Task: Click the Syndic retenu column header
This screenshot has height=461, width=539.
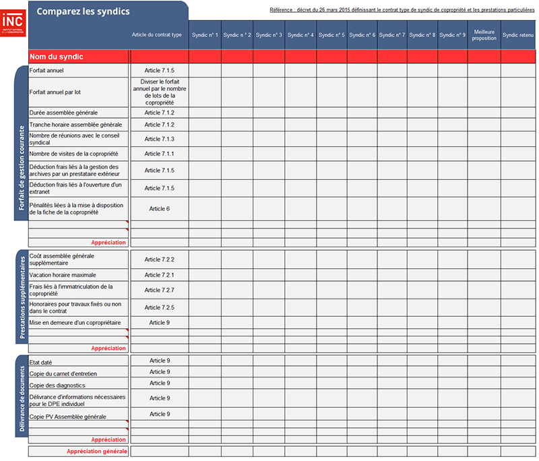Action: coord(518,34)
